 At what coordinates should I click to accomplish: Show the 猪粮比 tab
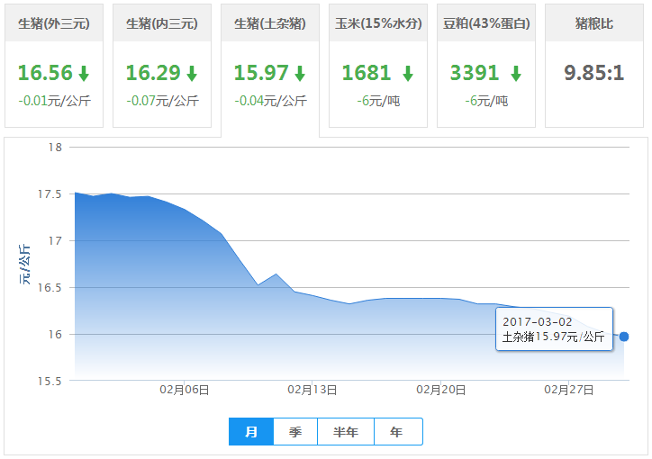click(x=594, y=23)
